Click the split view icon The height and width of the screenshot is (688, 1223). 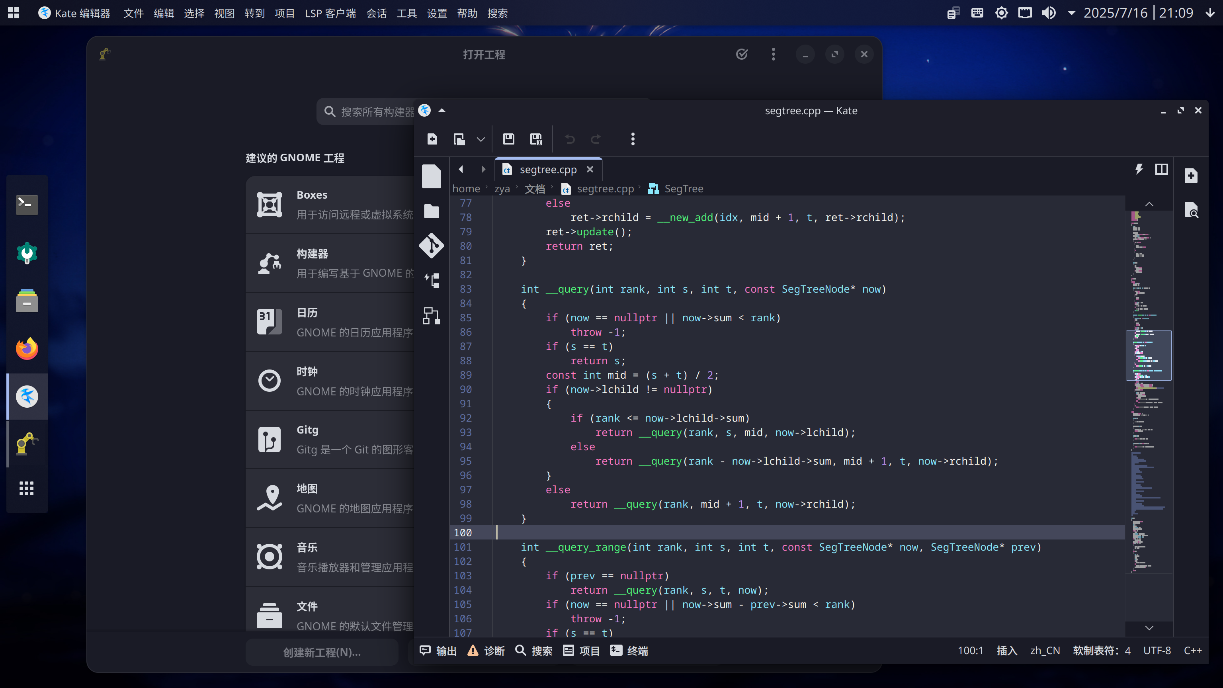[1161, 169]
